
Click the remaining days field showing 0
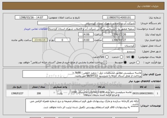62,40
